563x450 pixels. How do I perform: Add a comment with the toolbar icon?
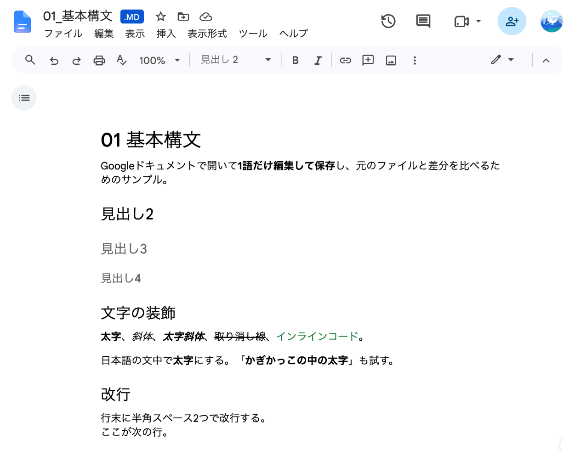tap(368, 60)
